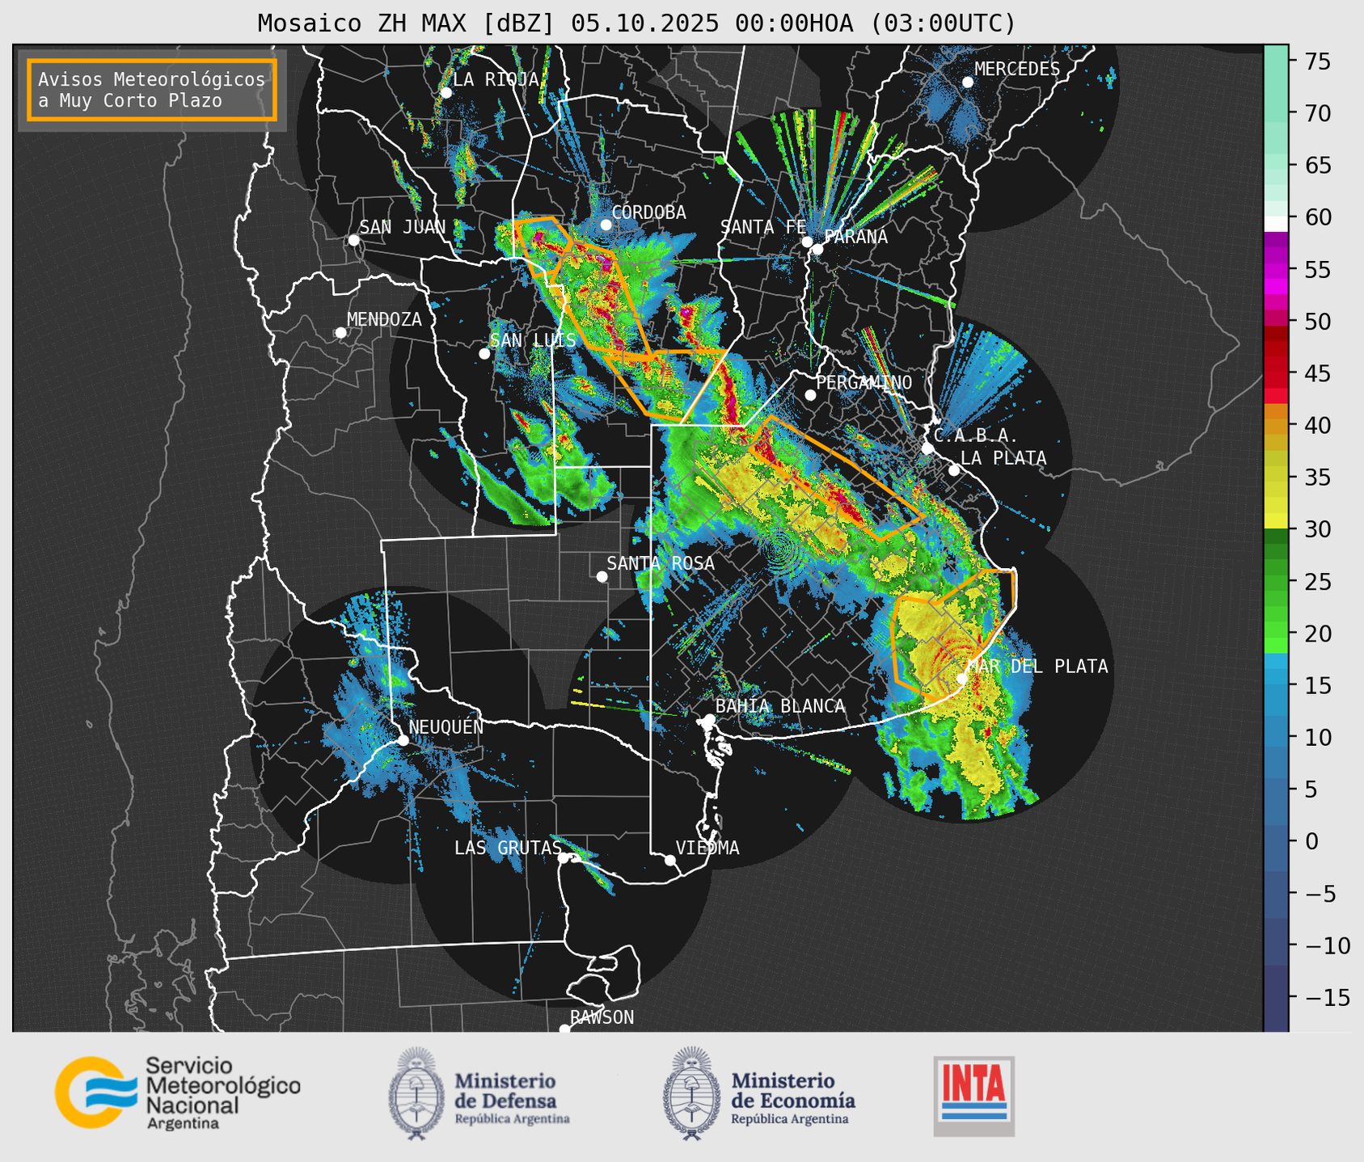The width and height of the screenshot is (1364, 1162).
Task: Click the orange 40 dBZ band on color scale
Action: click(1276, 426)
